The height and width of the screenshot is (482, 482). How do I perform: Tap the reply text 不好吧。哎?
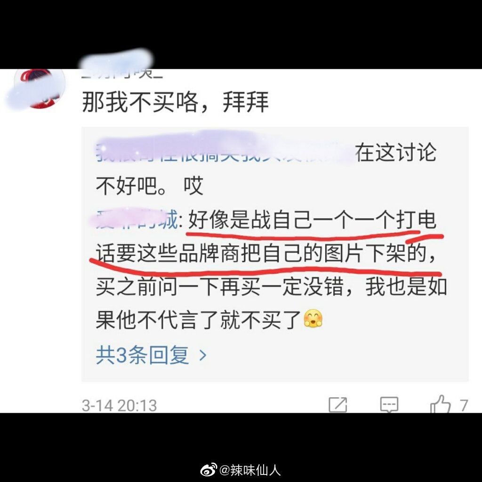click(150, 185)
